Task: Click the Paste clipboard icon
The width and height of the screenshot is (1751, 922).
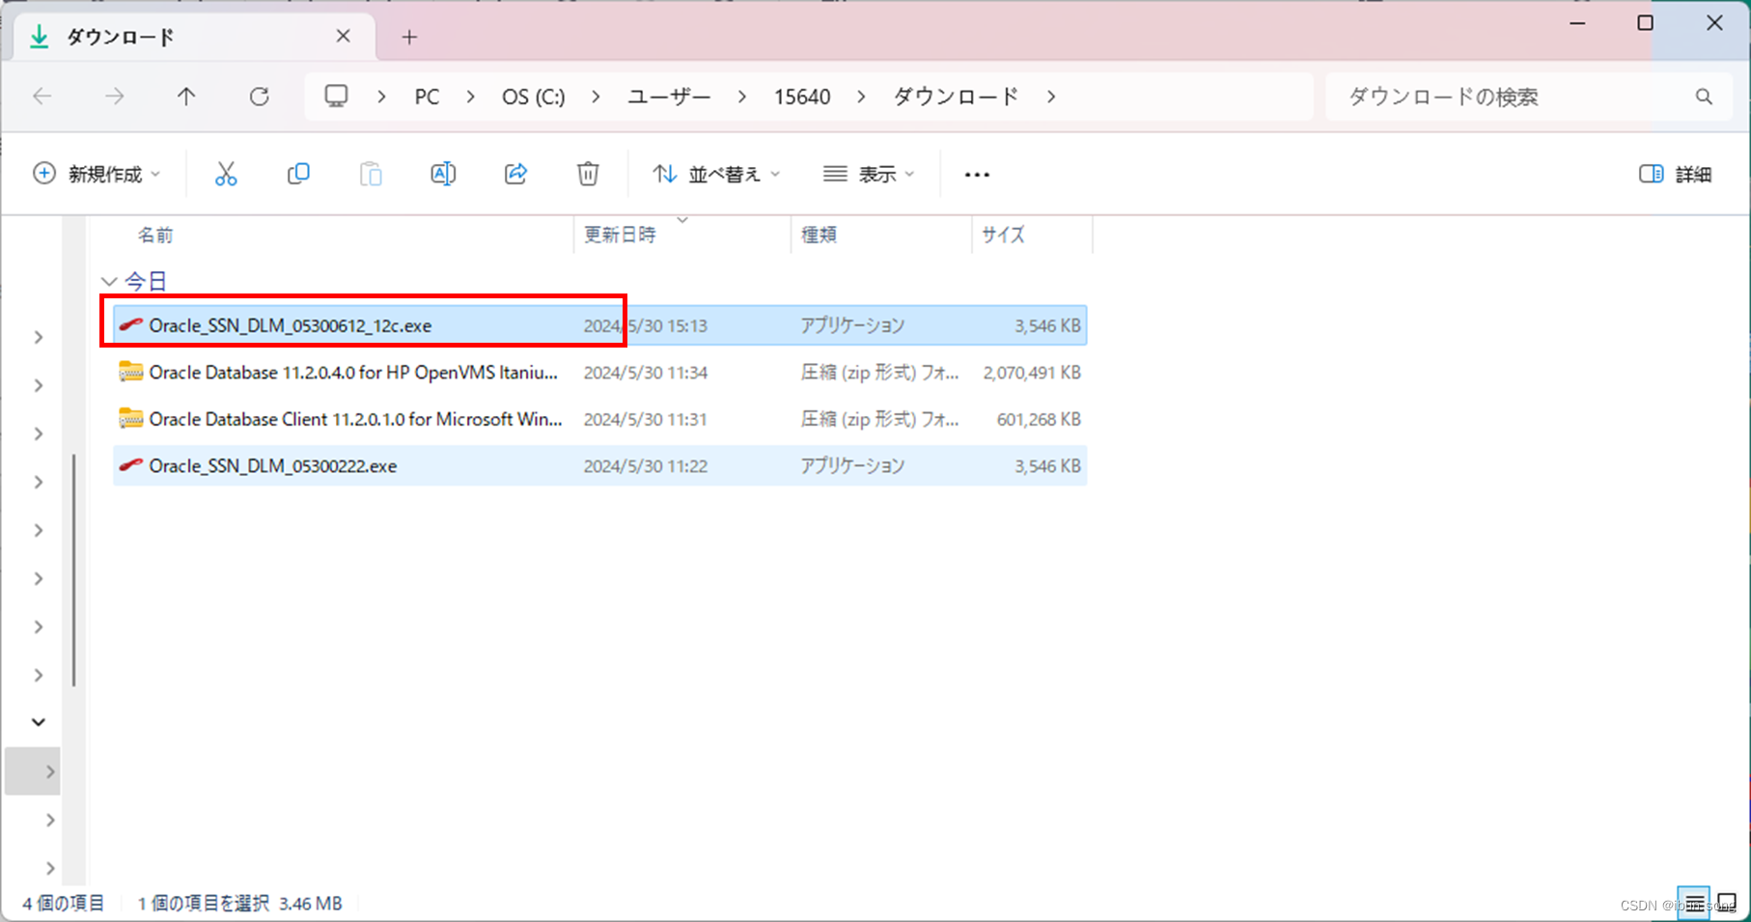Action: pyautogui.click(x=371, y=174)
